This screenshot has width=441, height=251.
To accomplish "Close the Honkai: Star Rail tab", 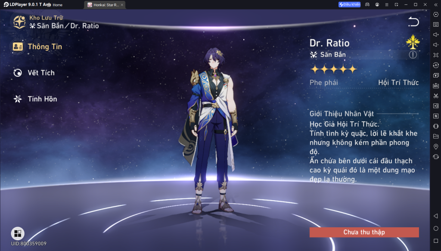I will 122,5.
